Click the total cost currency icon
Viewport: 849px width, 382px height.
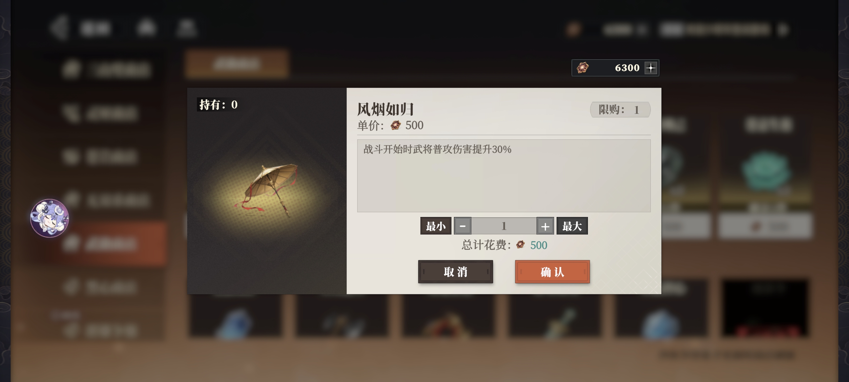[520, 245]
